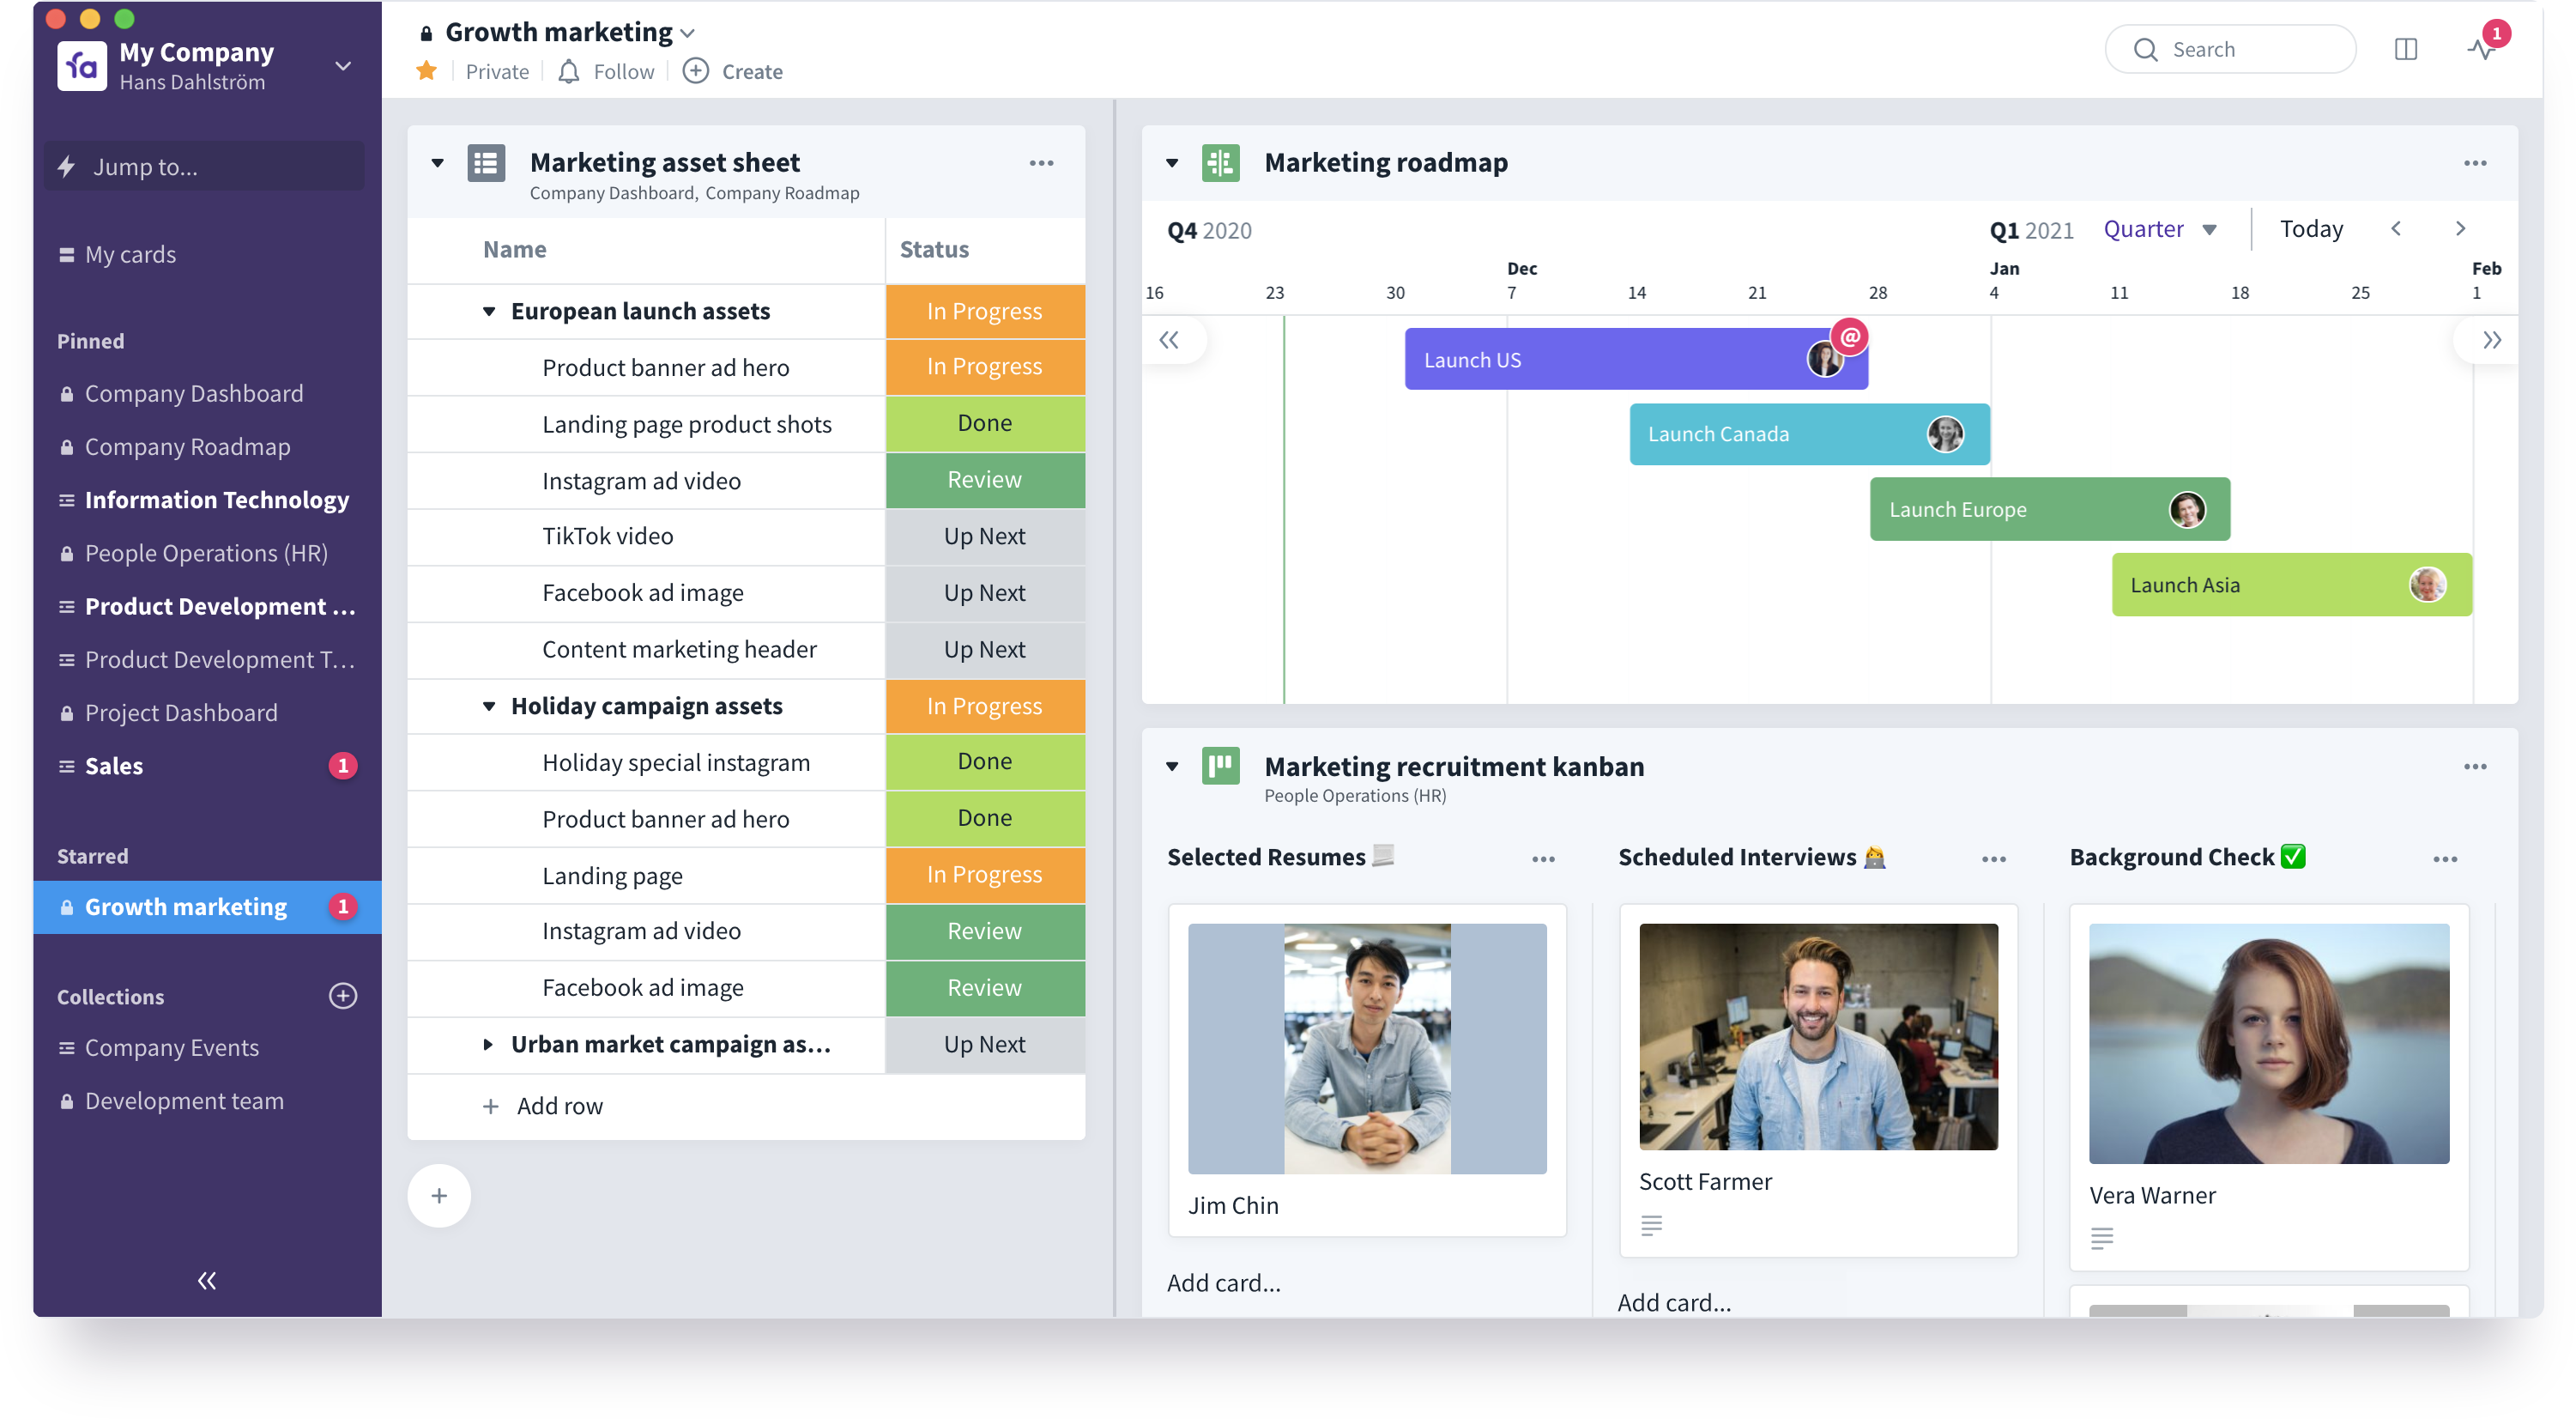Collapse the sidebar with double-chevron icon
The width and height of the screenshot is (2576, 1419).
pos(207,1280)
